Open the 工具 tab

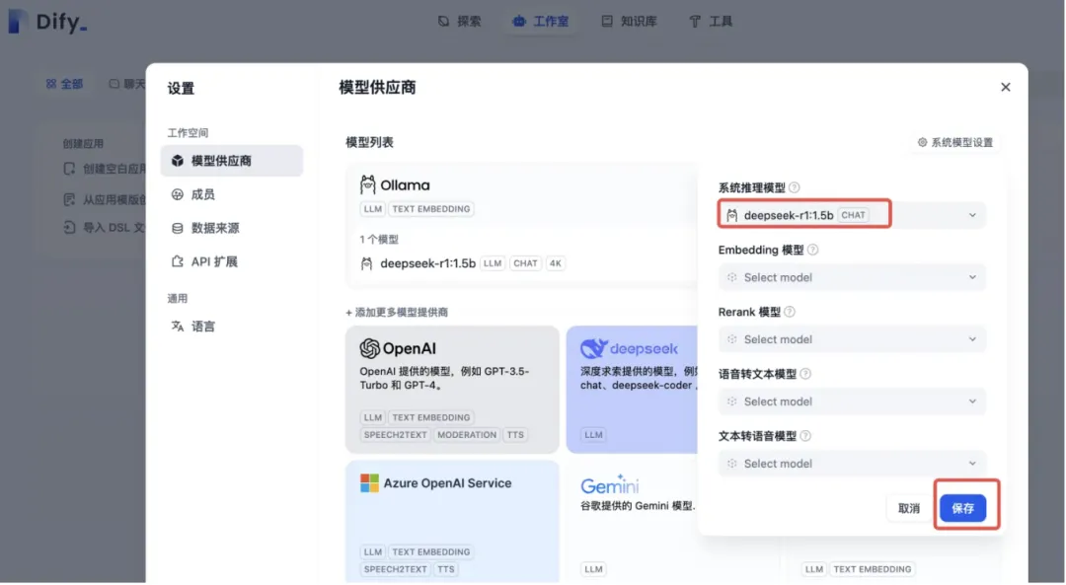[x=711, y=22]
